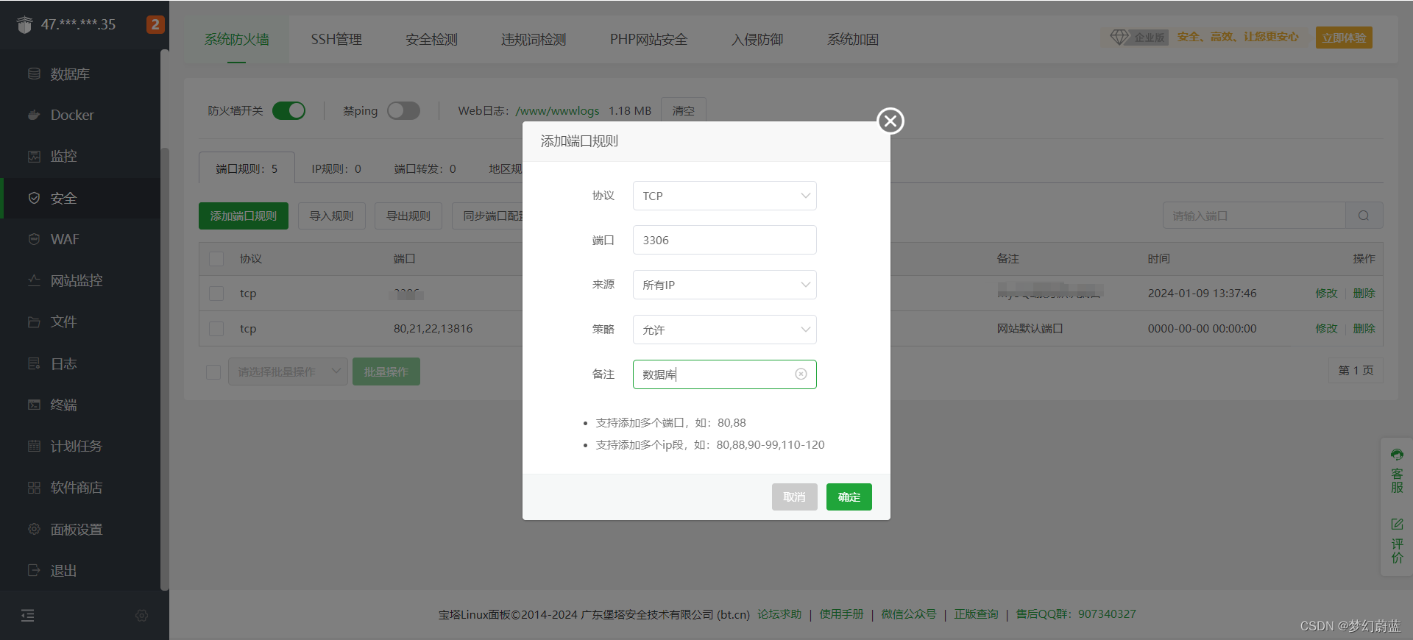
Task: Click the WAF shield icon
Action: coord(34,239)
